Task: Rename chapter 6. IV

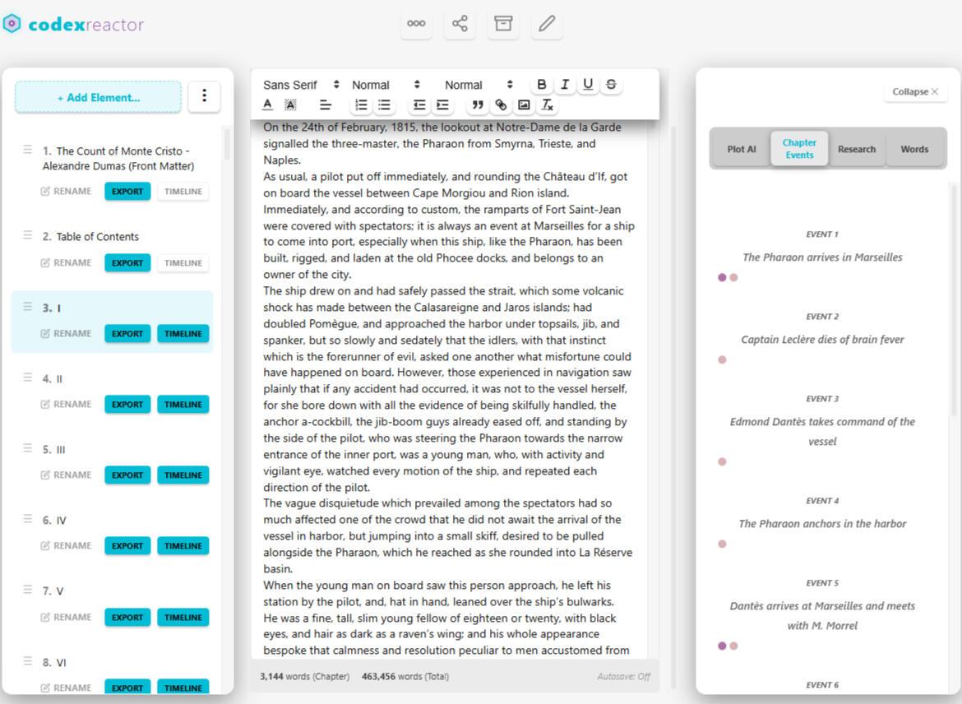Action: [x=67, y=545]
